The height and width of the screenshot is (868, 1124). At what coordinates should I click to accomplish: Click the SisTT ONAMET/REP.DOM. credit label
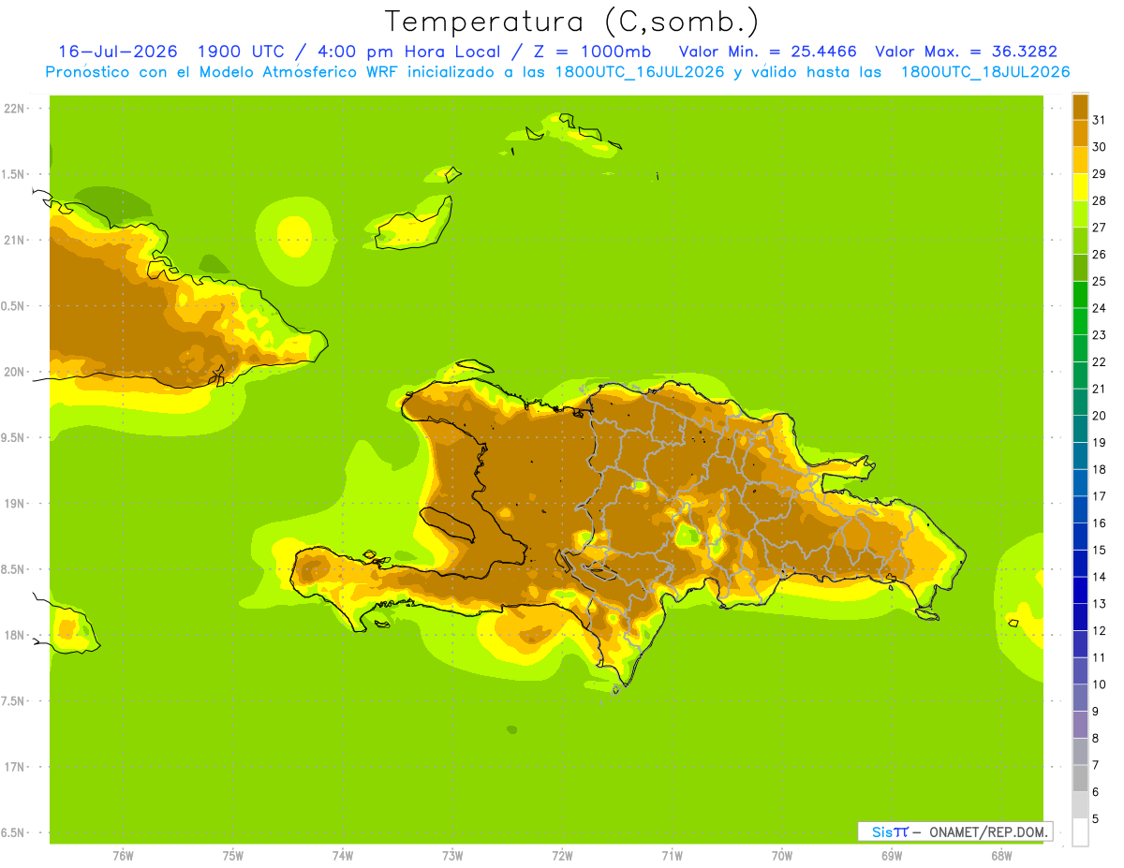coord(954,831)
